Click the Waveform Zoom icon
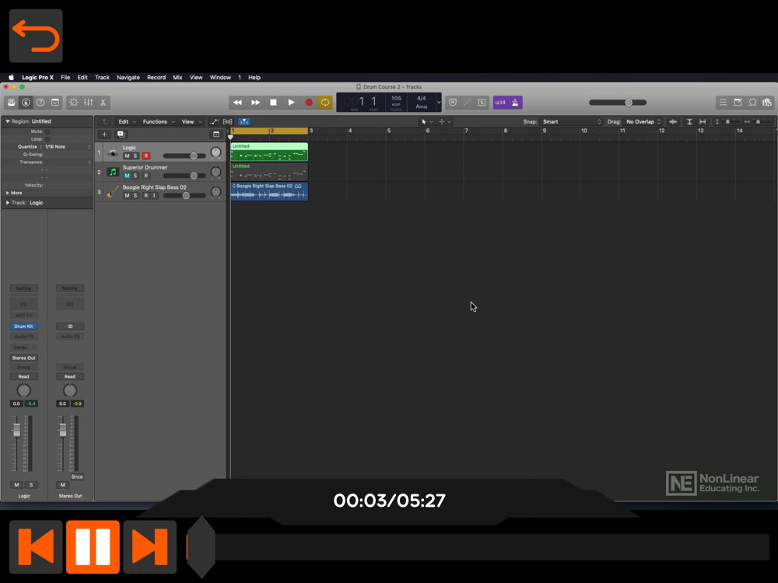 tap(673, 122)
